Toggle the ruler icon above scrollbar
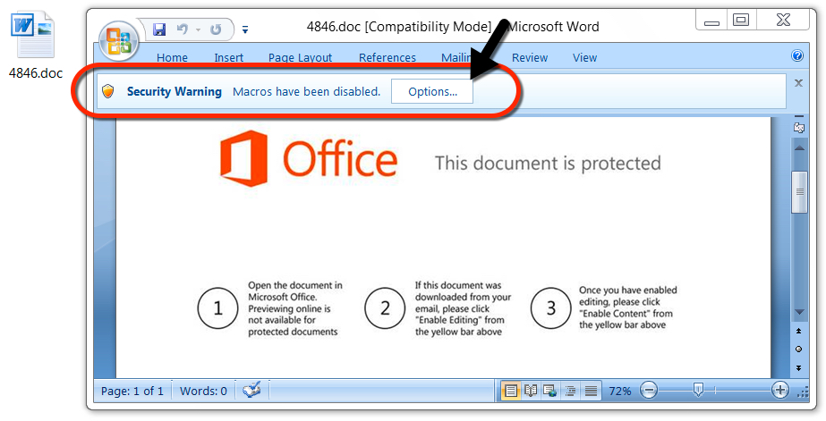This screenshot has width=826, height=421. point(799,126)
